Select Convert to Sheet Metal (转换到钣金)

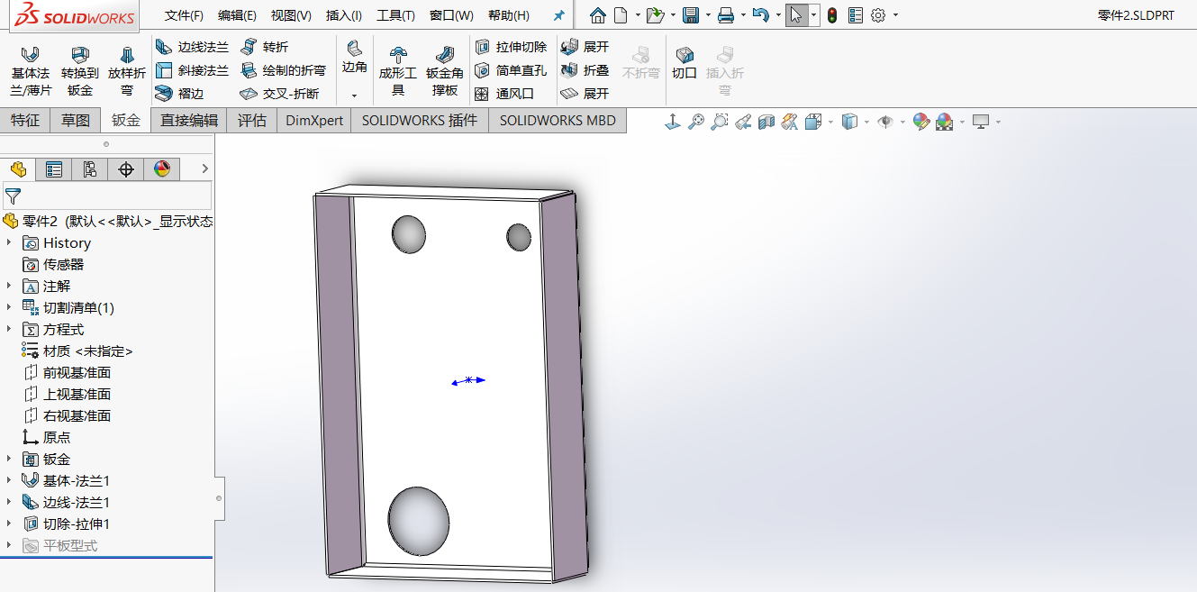pyautogui.click(x=80, y=71)
